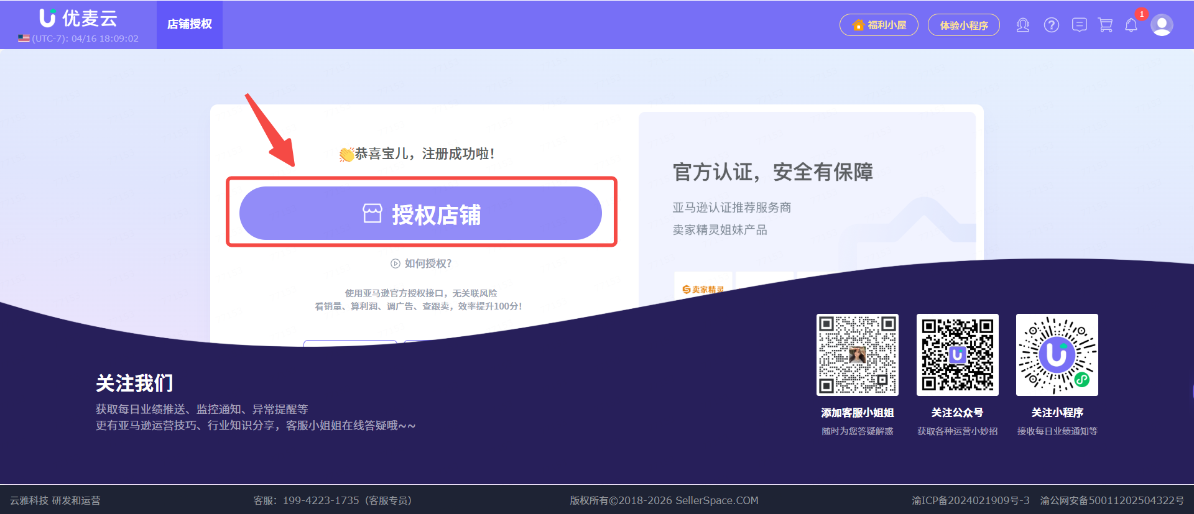Click the timezone clock text (UTC-7)
This screenshot has width=1194, height=514.
[x=85, y=39]
